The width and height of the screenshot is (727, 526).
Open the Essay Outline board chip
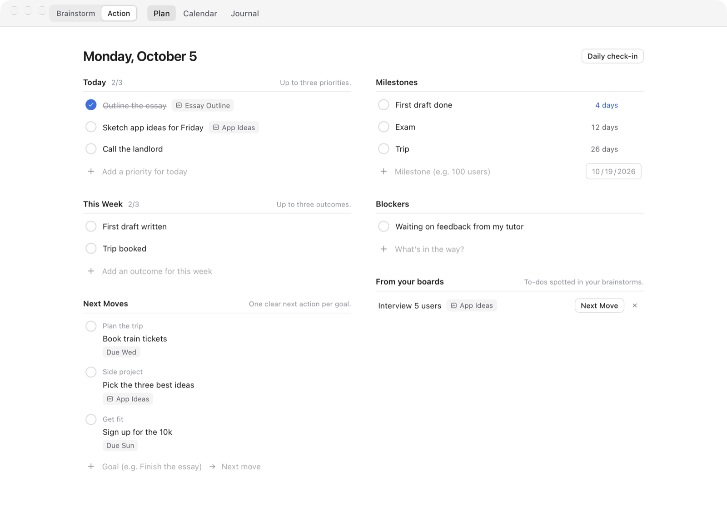[x=203, y=105]
